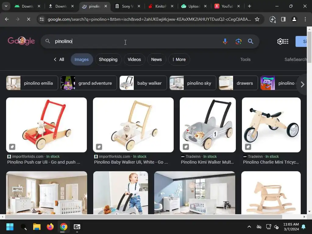Switch to Videos results tab
The image size is (312, 234).
coord(134,59)
